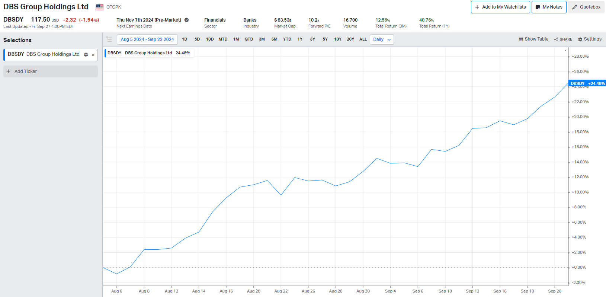Expand the Daily frequency dropdown
The height and width of the screenshot is (297, 606).
(x=382, y=39)
